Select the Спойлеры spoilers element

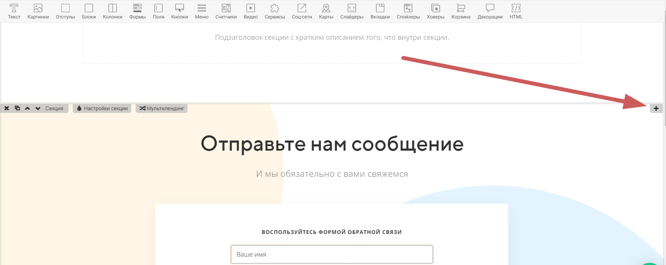(408, 11)
